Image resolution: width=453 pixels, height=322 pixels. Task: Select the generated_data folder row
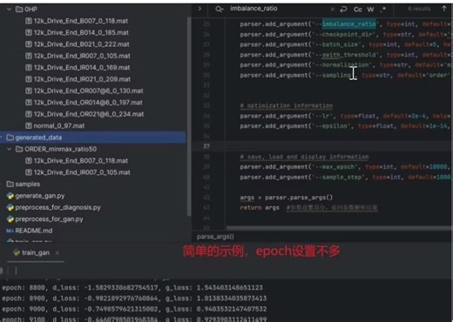(93, 138)
